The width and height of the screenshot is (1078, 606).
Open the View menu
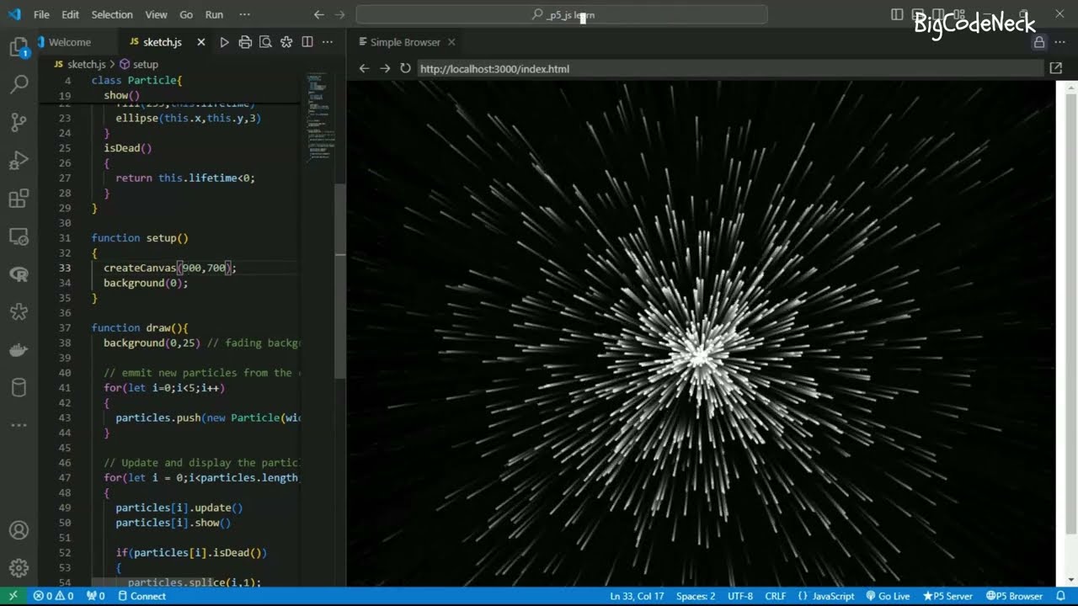point(156,14)
